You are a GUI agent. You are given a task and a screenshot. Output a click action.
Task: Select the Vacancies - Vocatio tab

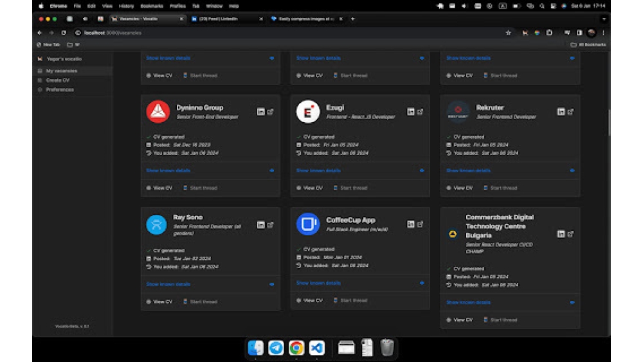pos(148,19)
